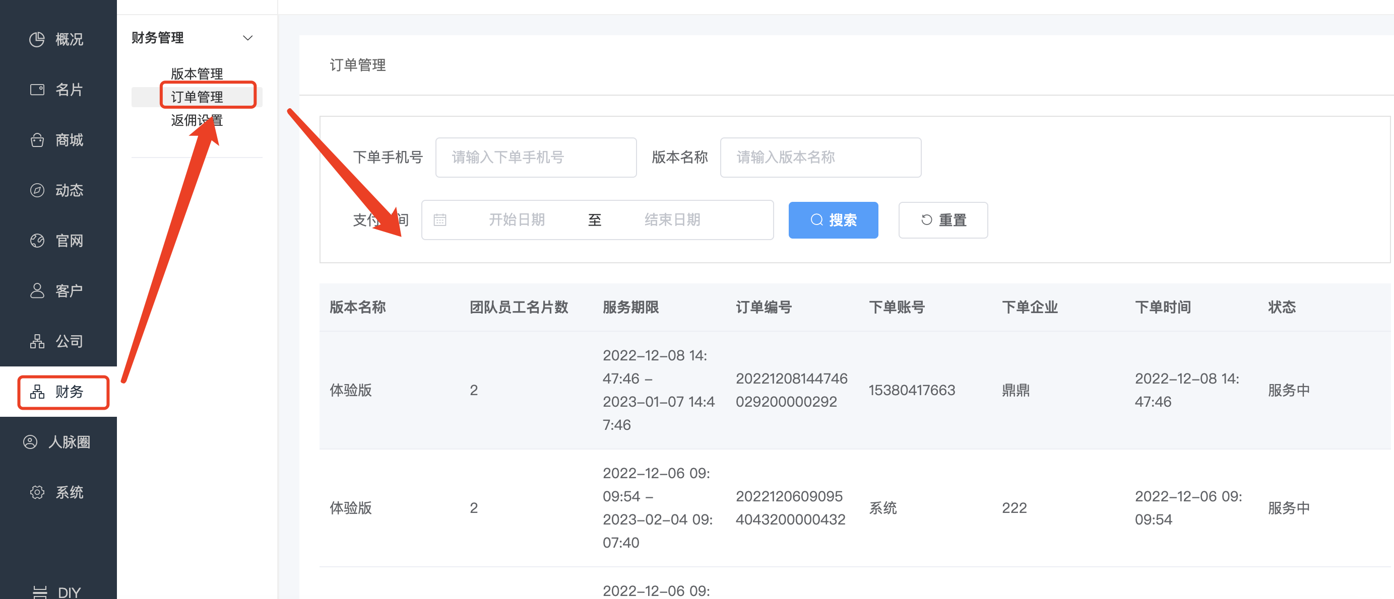The height and width of the screenshot is (599, 1394).
Task: Click the calendar icon in date range
Action: [440, 220]
